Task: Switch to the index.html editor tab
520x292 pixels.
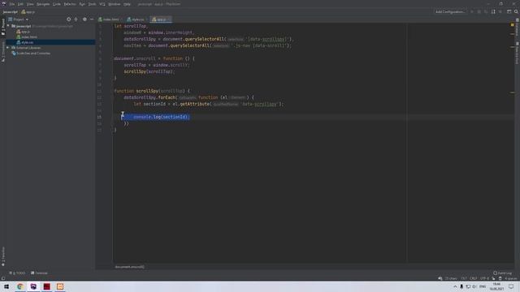Action: (110, 19)
